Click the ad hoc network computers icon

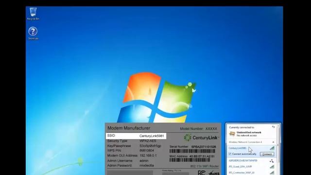tap(272, 161)
